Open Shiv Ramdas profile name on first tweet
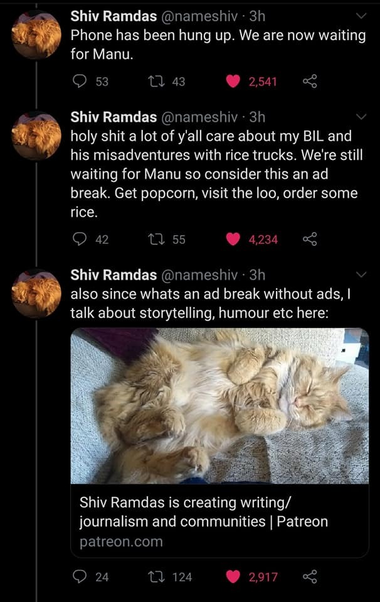This screenshot has height=602, width=380. (x=113, y=16)
